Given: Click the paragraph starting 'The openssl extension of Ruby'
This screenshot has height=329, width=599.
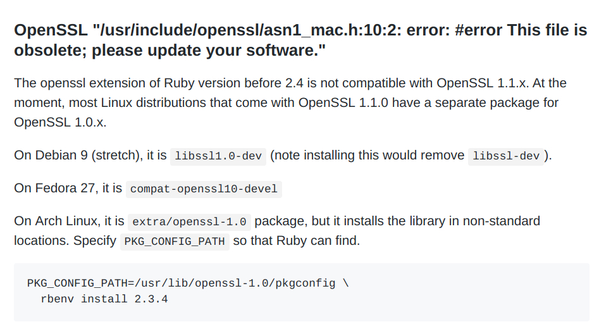Looking at the screenshot, I should (x=290, y=102).
